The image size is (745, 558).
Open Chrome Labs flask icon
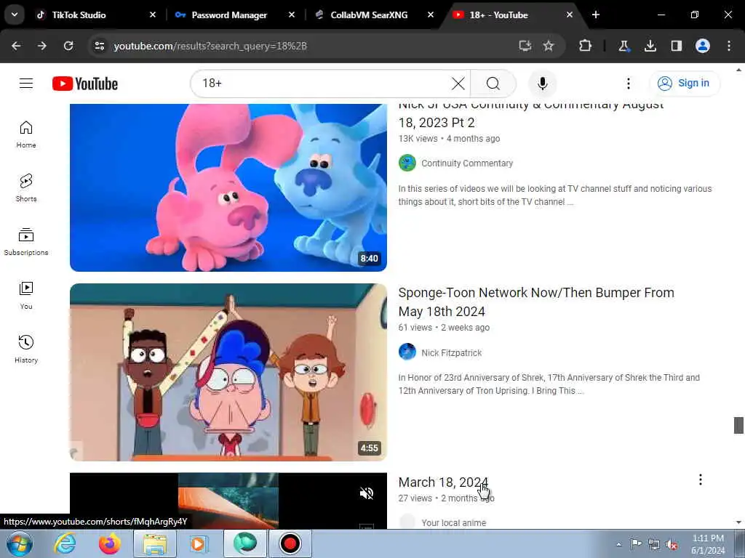624,46
